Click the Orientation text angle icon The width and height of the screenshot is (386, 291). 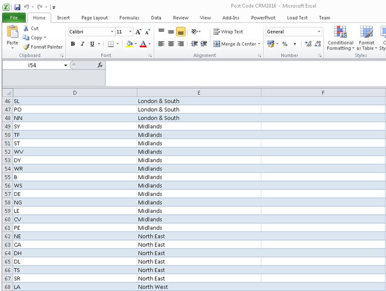click(194, 32)
